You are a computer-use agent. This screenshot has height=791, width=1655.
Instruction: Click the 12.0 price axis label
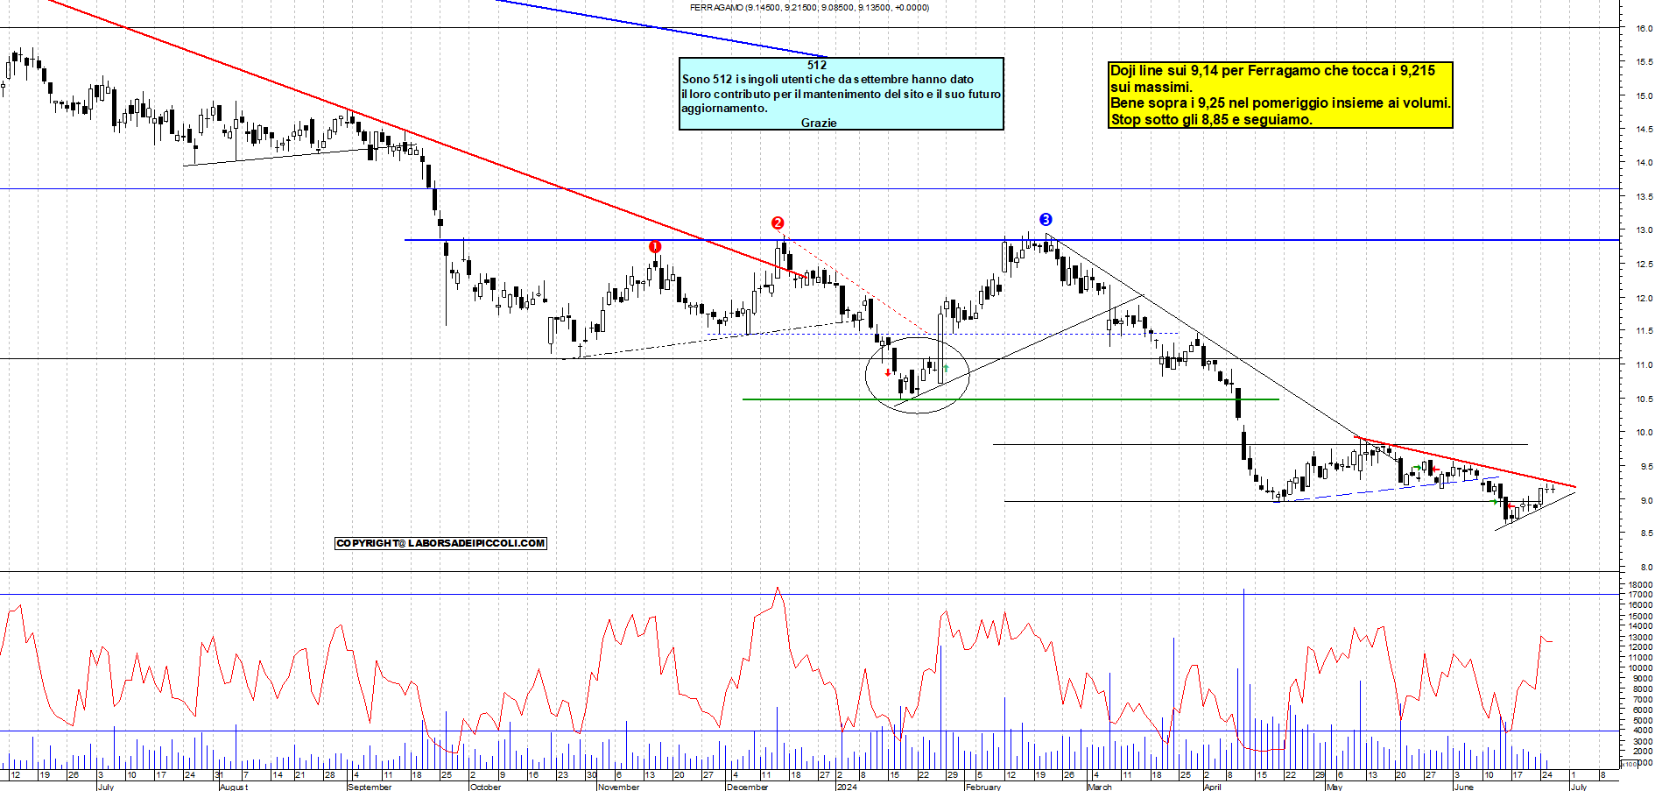1644,298
